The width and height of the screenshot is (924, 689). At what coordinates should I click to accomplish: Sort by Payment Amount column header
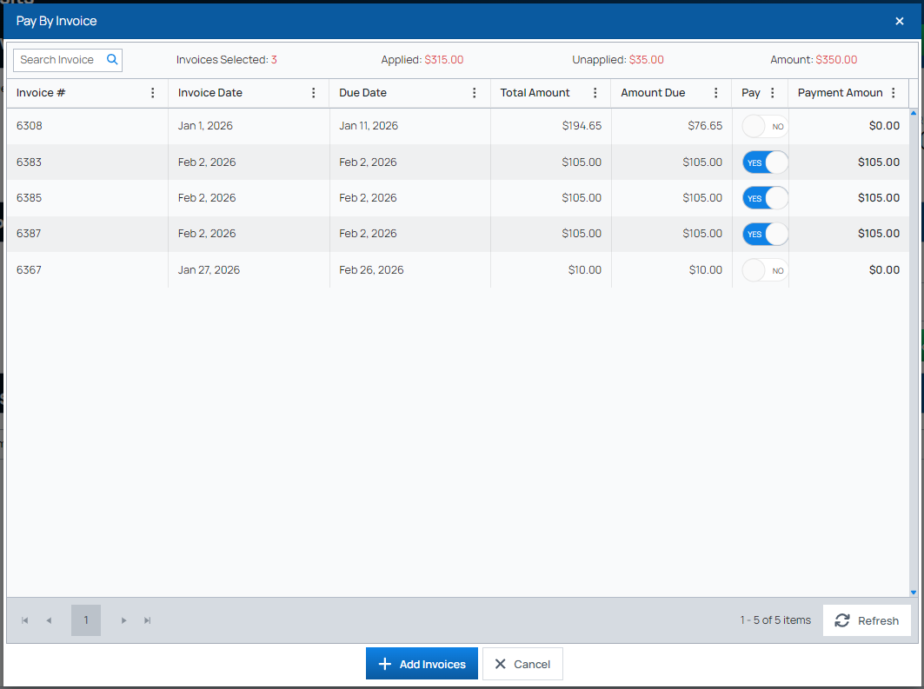[x=840, y=92]
